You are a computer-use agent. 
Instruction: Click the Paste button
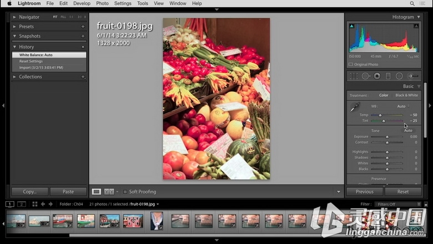coord(68,192)
